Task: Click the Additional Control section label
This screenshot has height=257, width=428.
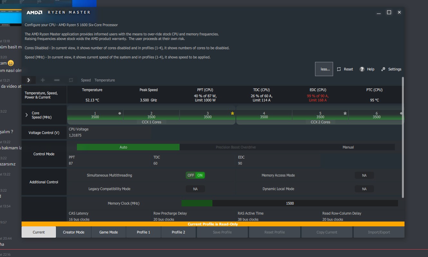Action: pyautogui.click(x=44, y=182)
